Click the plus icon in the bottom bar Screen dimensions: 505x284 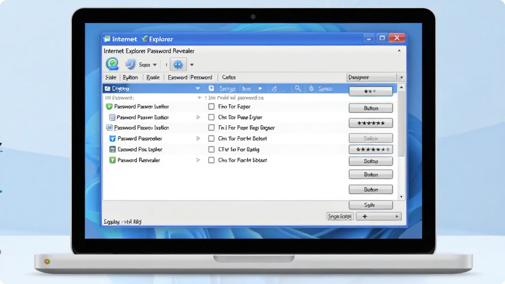click(364, 216)
